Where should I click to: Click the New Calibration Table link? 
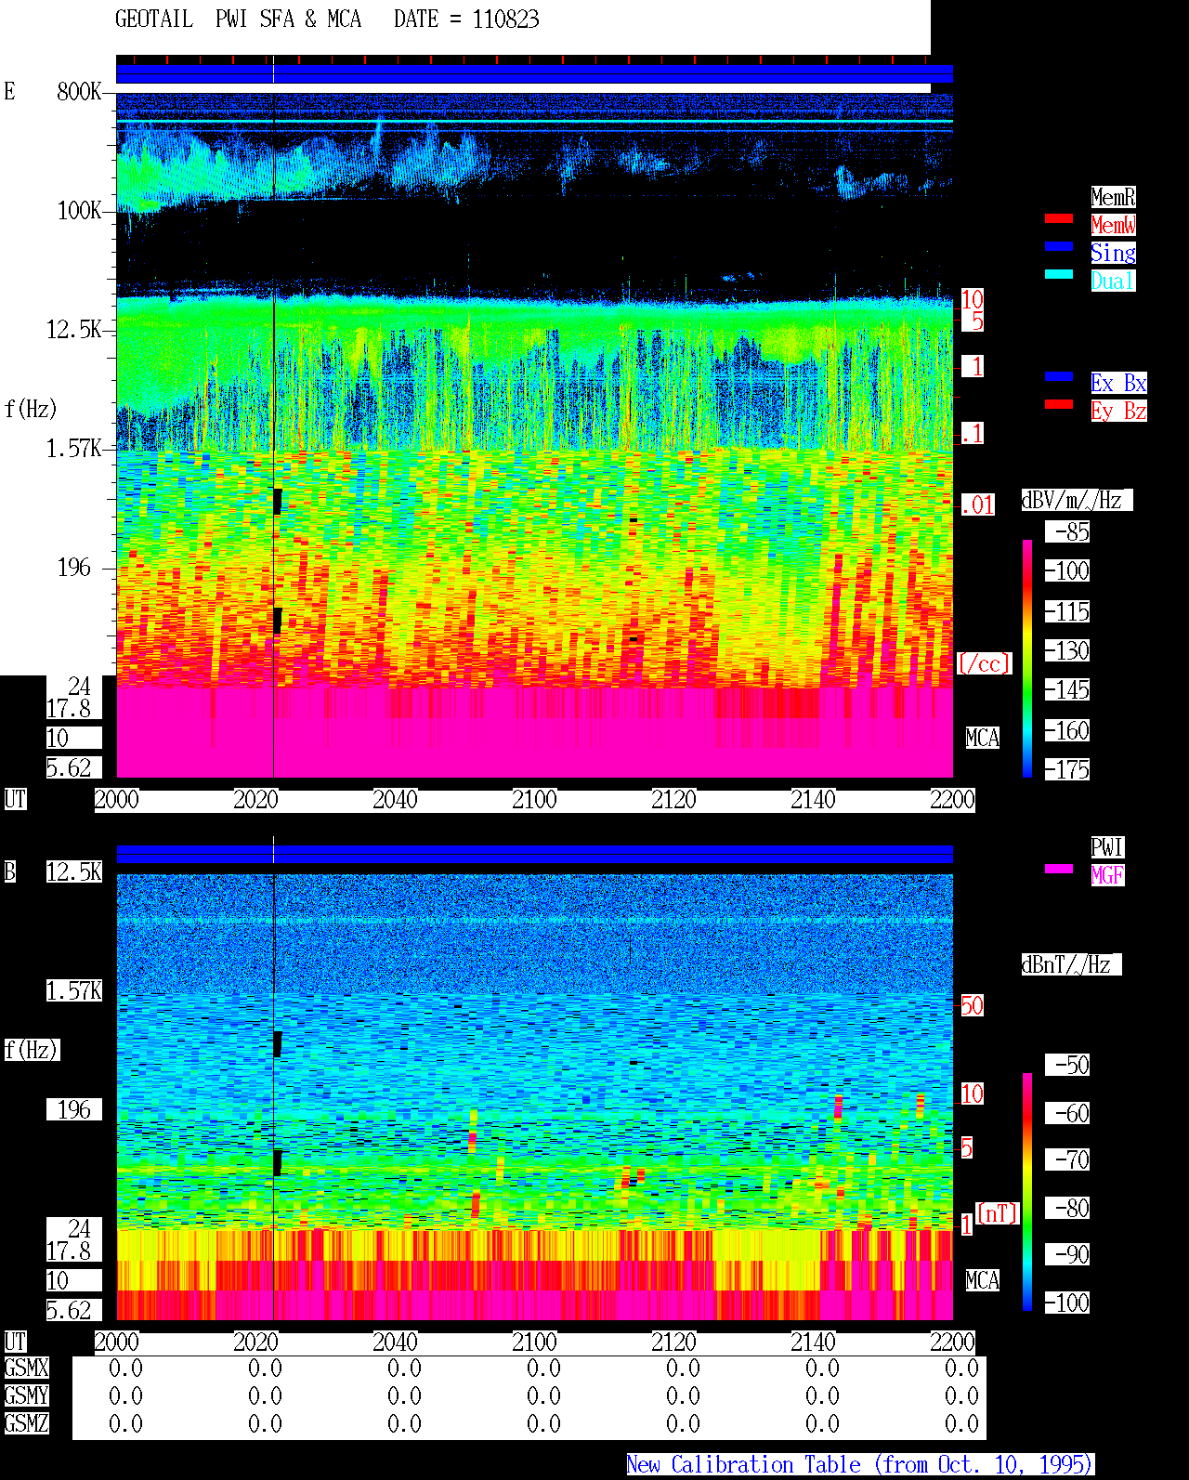[x=860, y=1465]
